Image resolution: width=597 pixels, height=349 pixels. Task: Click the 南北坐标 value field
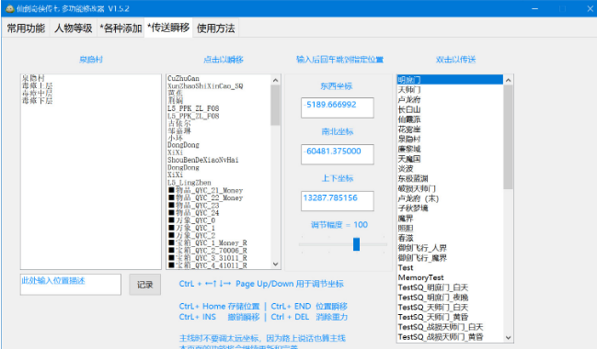click(338, 154)
